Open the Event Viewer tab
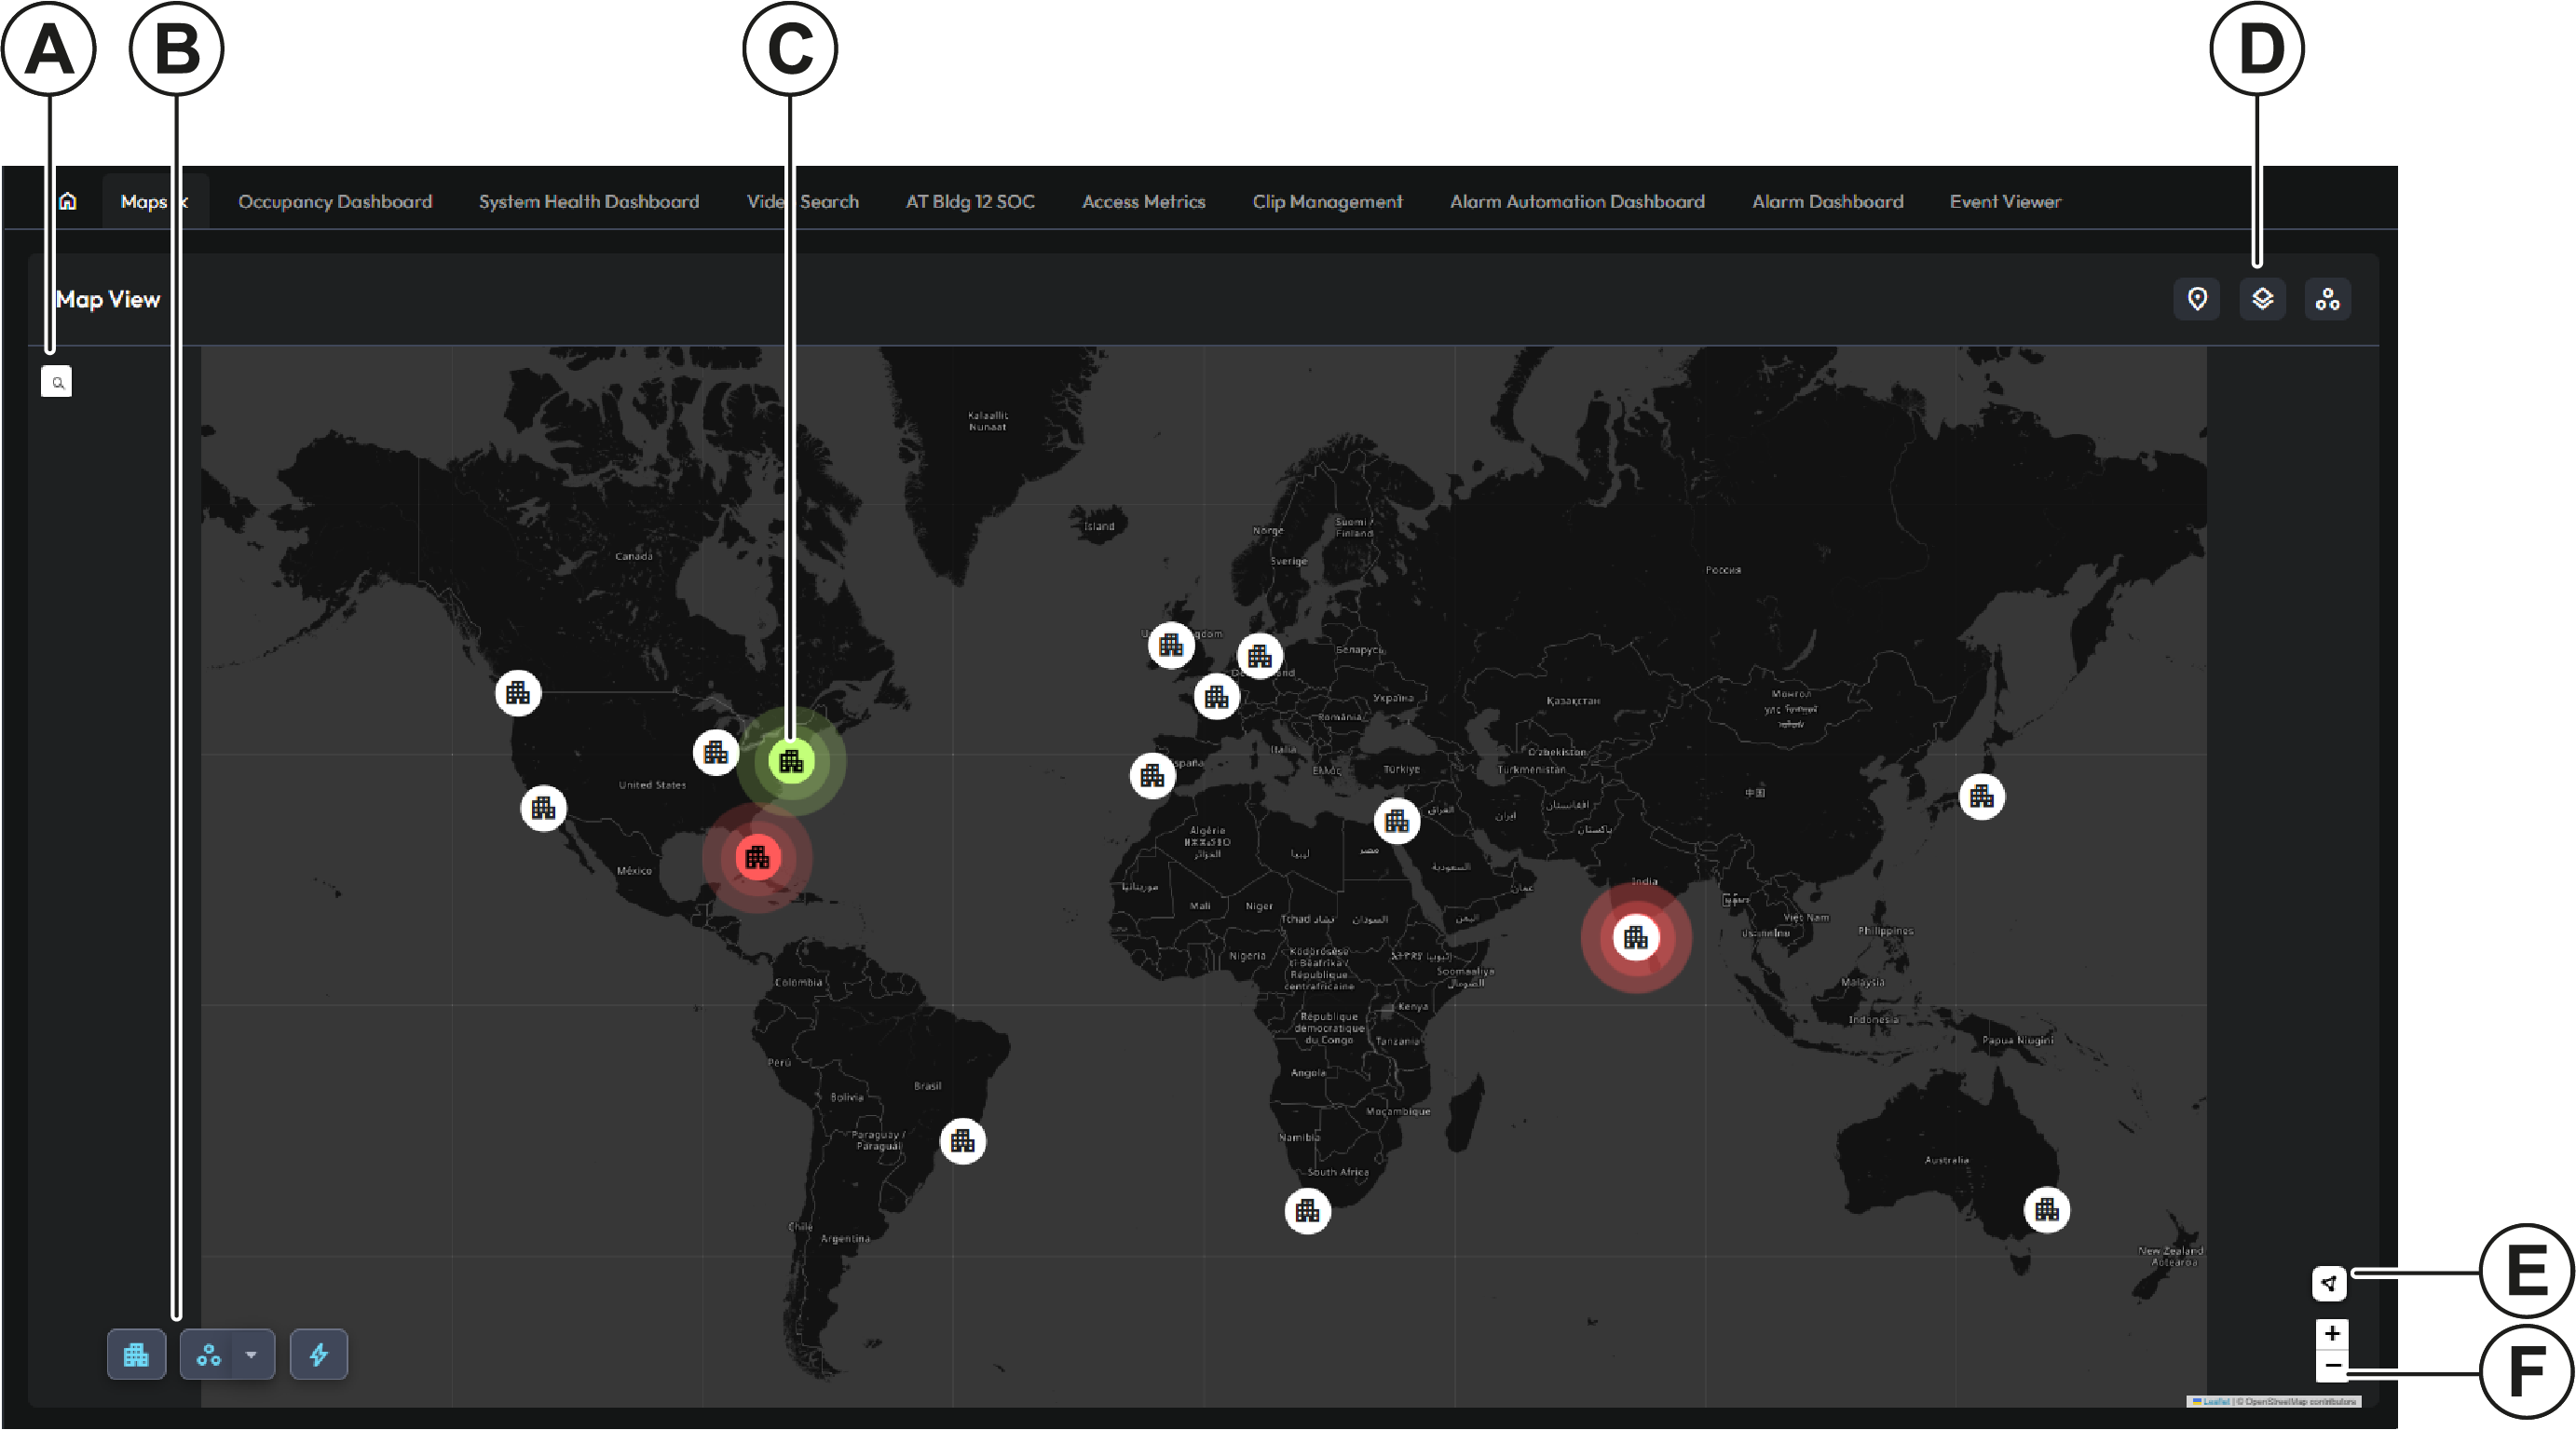 coord(2004,201)
